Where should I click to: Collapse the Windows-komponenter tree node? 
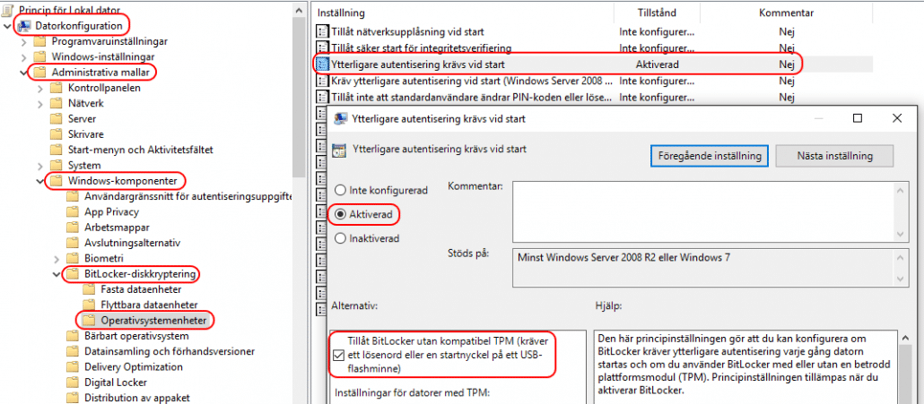point(40,181)
